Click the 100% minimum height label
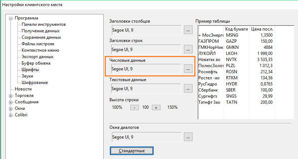Screen dimensions: 298x159 (117, 107)
